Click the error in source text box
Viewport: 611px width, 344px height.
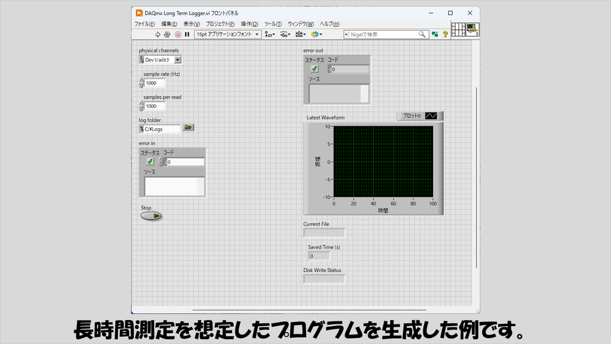(x=174, y=187)
